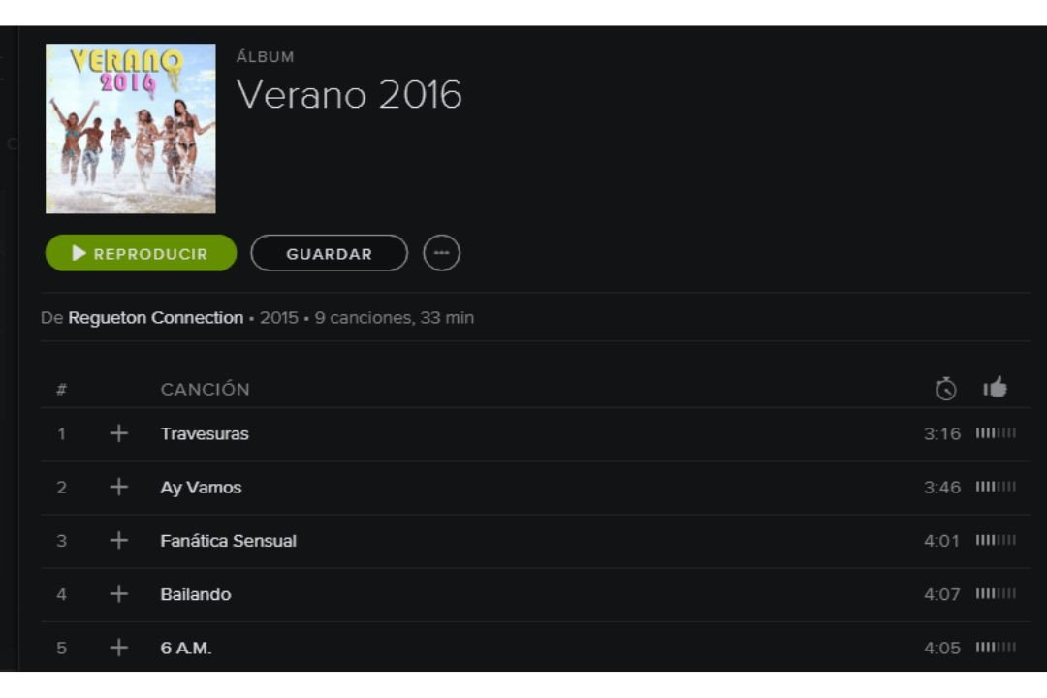Sort by the Canción column header
Screen dimensions: 1047x698
205,390
